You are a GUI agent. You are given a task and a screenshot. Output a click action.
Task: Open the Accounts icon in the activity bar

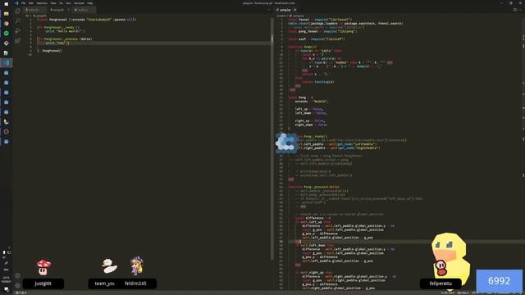click(x=17, y=276)
